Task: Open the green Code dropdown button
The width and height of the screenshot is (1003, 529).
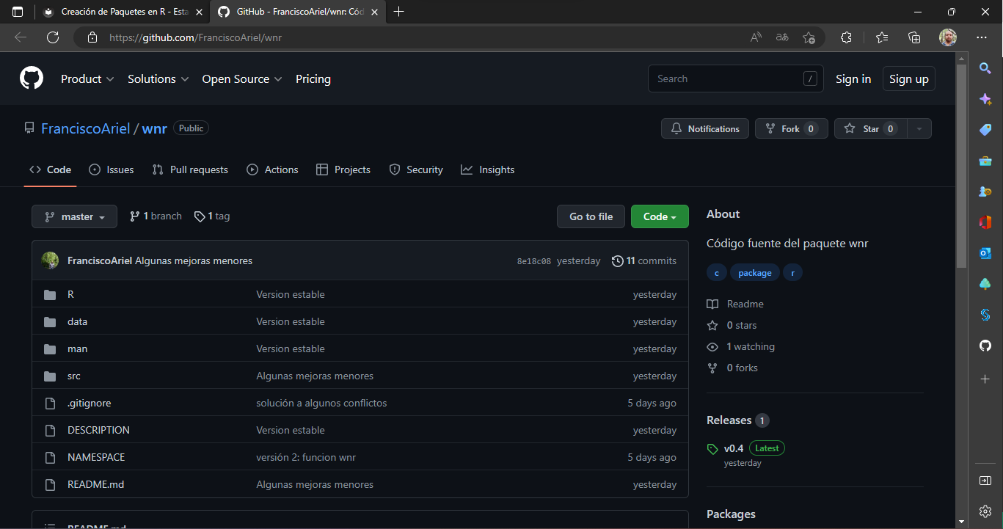Action: 660,216
